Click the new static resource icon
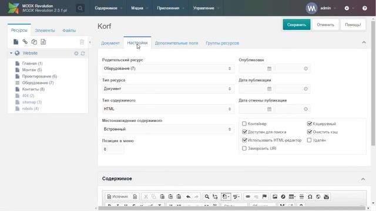The width and height of the screenshot is (376, 211). click(43, 42)
